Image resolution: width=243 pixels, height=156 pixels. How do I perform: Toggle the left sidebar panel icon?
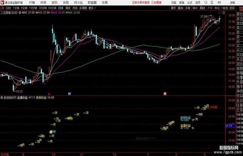tap(2, 8)
